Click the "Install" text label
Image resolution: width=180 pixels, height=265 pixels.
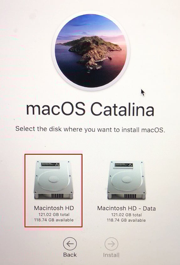point(111,255)
